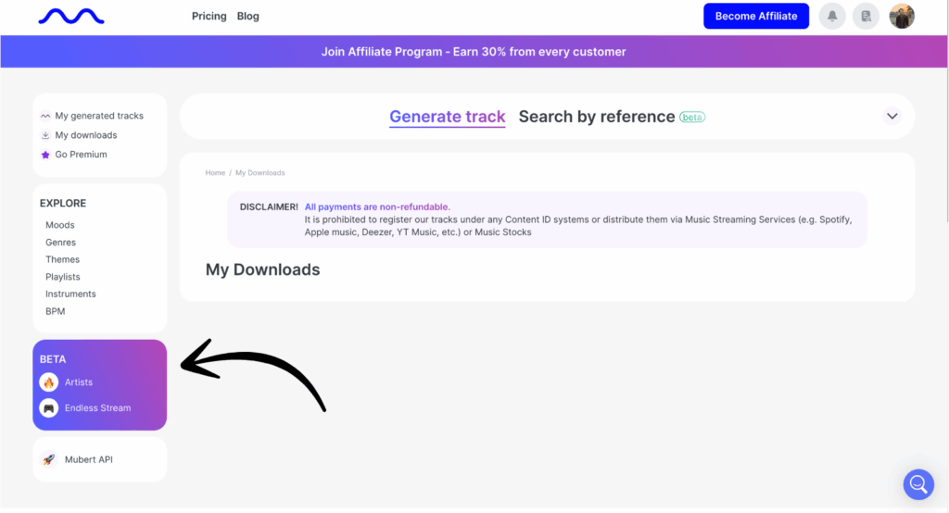Open the search chat bubble icon
This screenshot has height=513, width=949.
[x=917, y=483]
